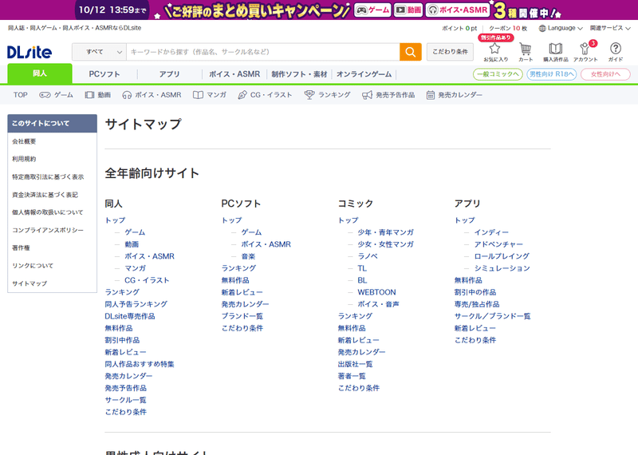Open the shopping cart icon

pos(526,49)
